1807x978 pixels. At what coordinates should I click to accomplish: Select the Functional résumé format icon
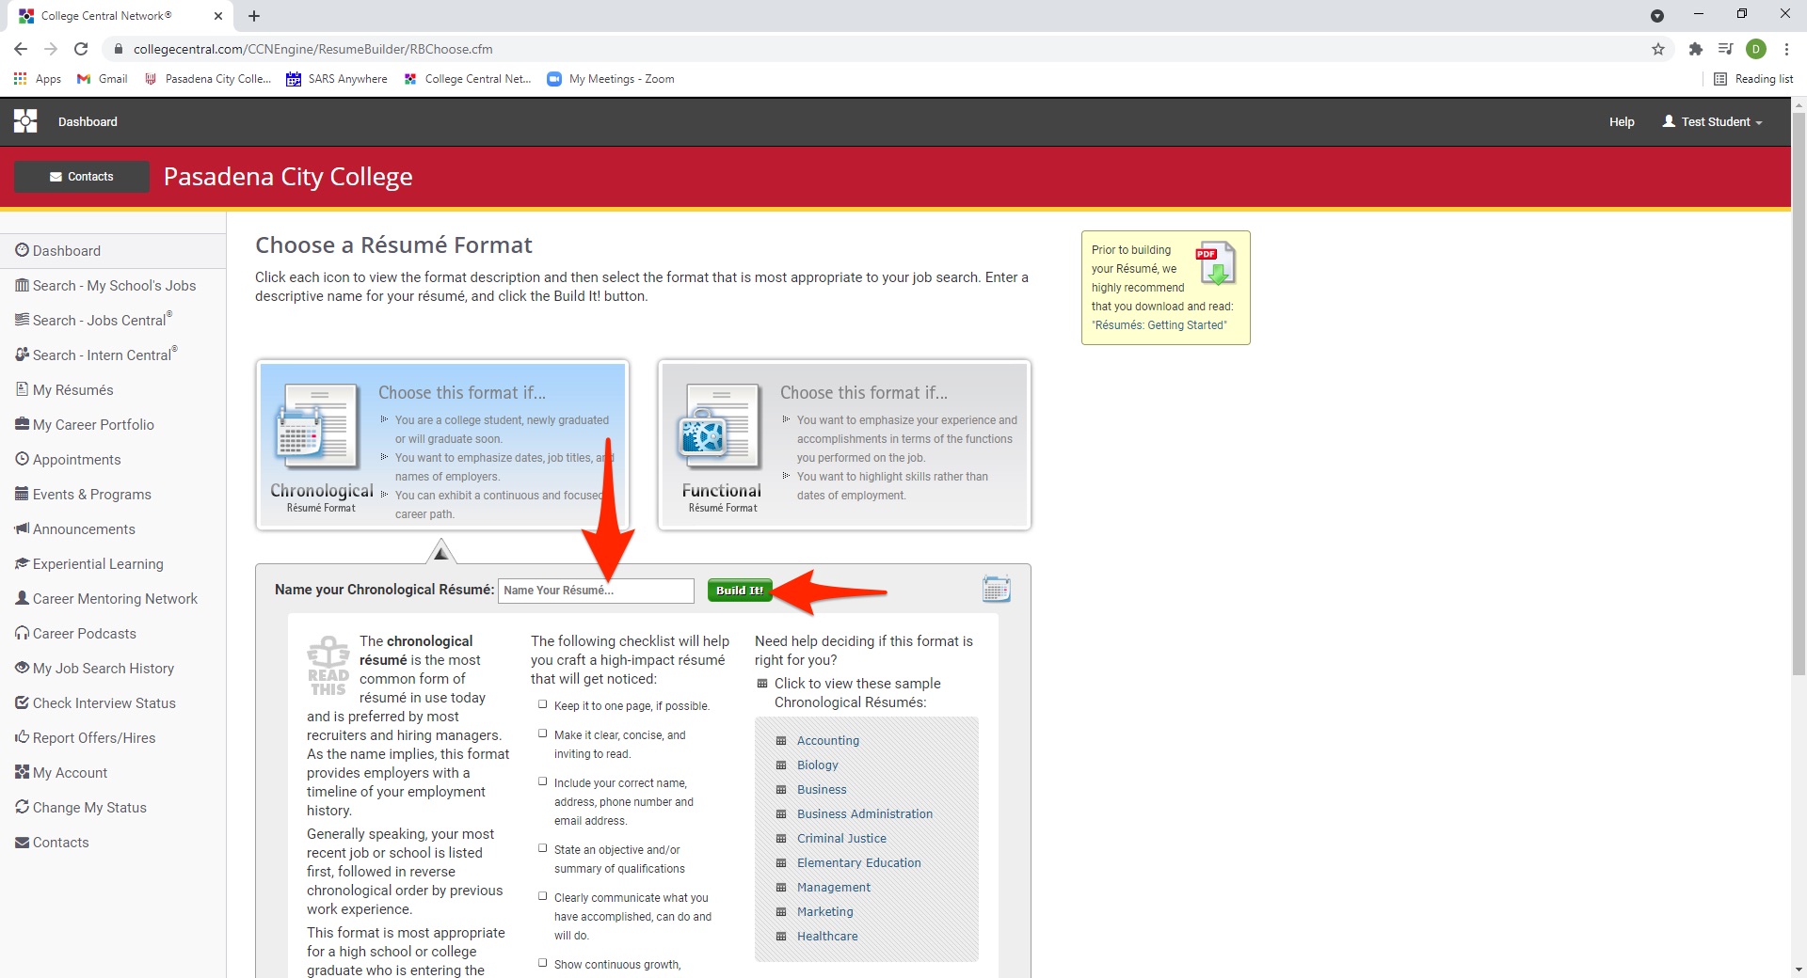pyautogui.click(x=720, y=428)
